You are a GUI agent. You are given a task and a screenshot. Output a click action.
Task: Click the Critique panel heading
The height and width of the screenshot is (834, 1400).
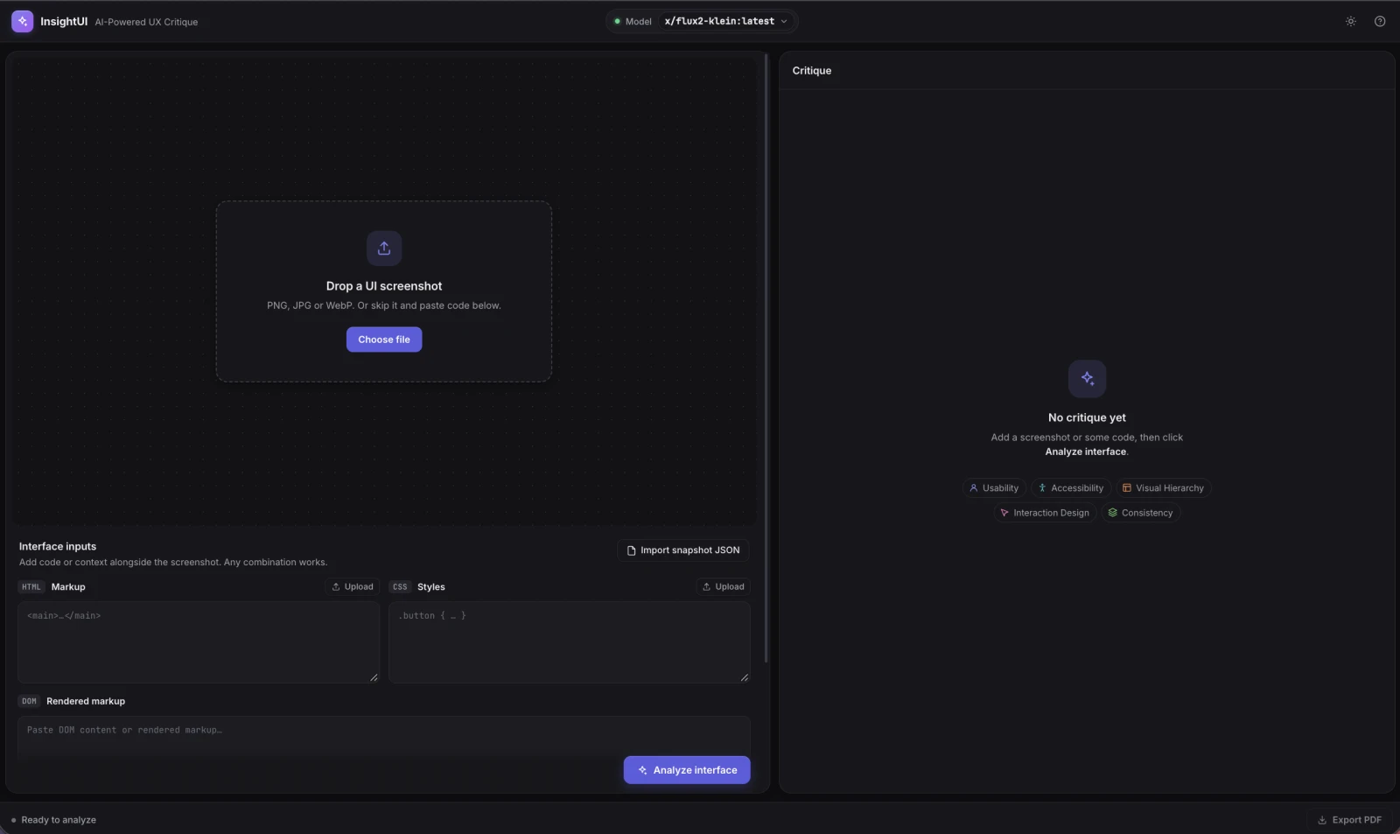[x=812, y=71]
